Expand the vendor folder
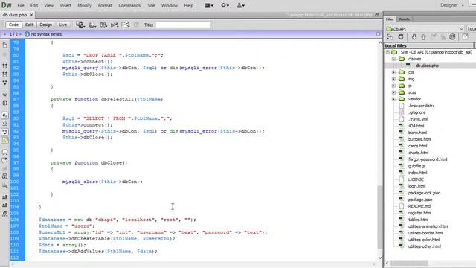This screenshot has height=268, width=476. [x=393, y=99]
